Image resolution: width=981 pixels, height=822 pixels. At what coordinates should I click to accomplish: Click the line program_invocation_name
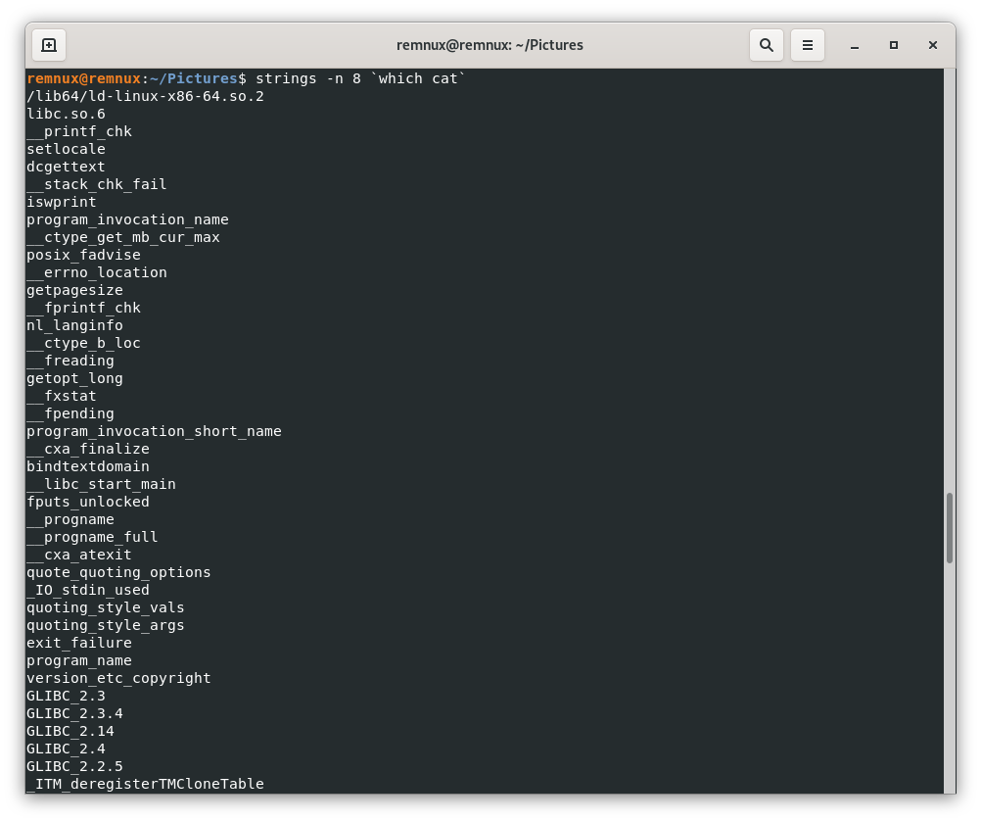[127, 219]
